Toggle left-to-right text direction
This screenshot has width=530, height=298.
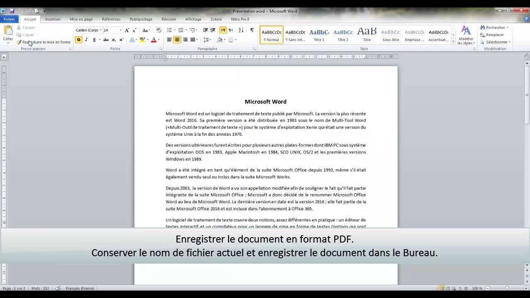click(x=223, y=30)
